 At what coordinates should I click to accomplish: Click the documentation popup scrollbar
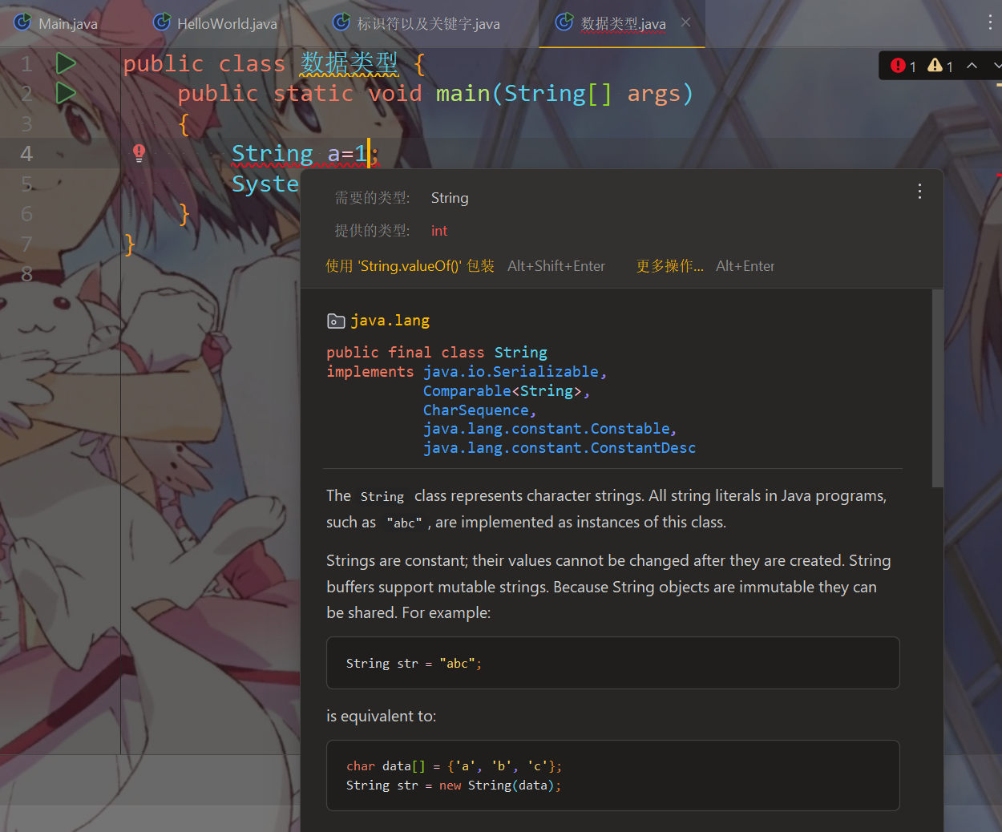pos(938,389)
